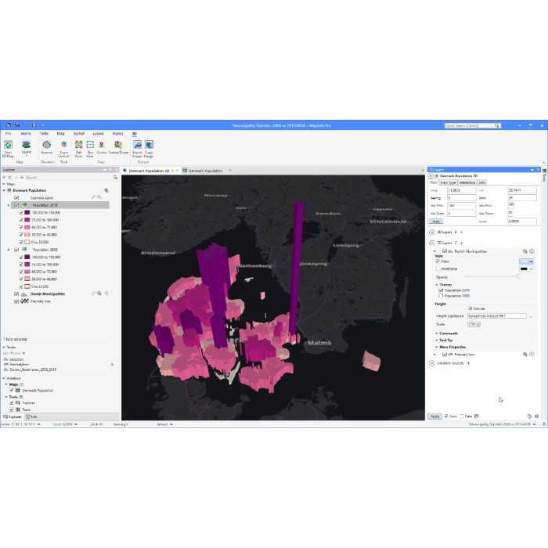Switch to Denmark Population map tab
548x548 pixels.
[205, 171]
